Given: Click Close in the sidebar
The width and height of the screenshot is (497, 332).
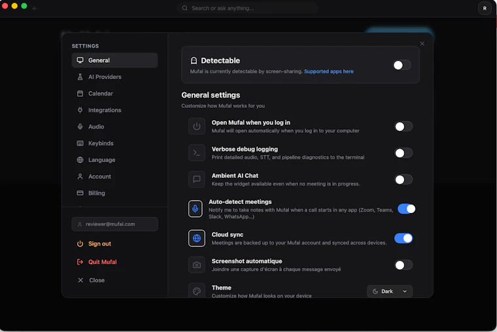Looking at the screenshot, I should pos(97,280).
